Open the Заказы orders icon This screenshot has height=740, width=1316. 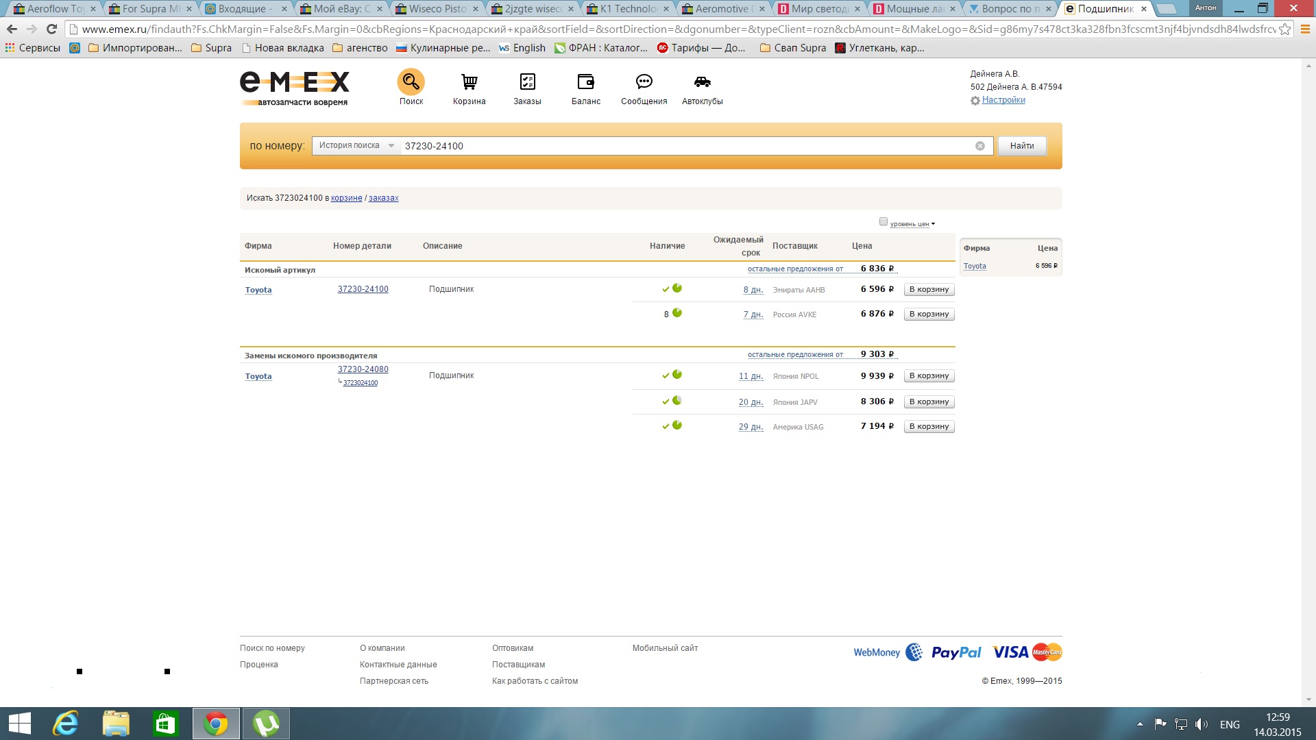[x=527, y=82]
